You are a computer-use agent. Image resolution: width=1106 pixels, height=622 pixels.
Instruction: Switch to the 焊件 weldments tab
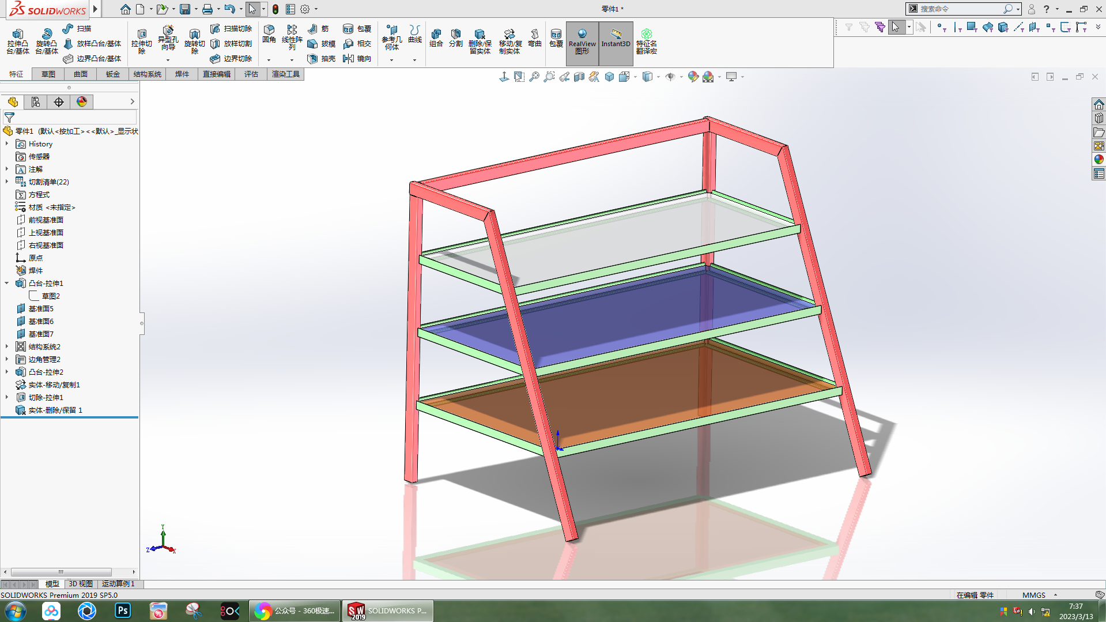[182, 74]
